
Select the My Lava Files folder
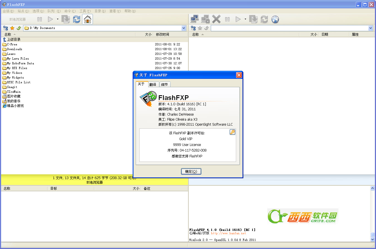point(16,58)
